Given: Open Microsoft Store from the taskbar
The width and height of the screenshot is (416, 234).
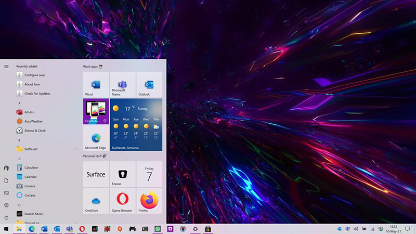Looking at the screenshot, I should [x=208, y=229].
